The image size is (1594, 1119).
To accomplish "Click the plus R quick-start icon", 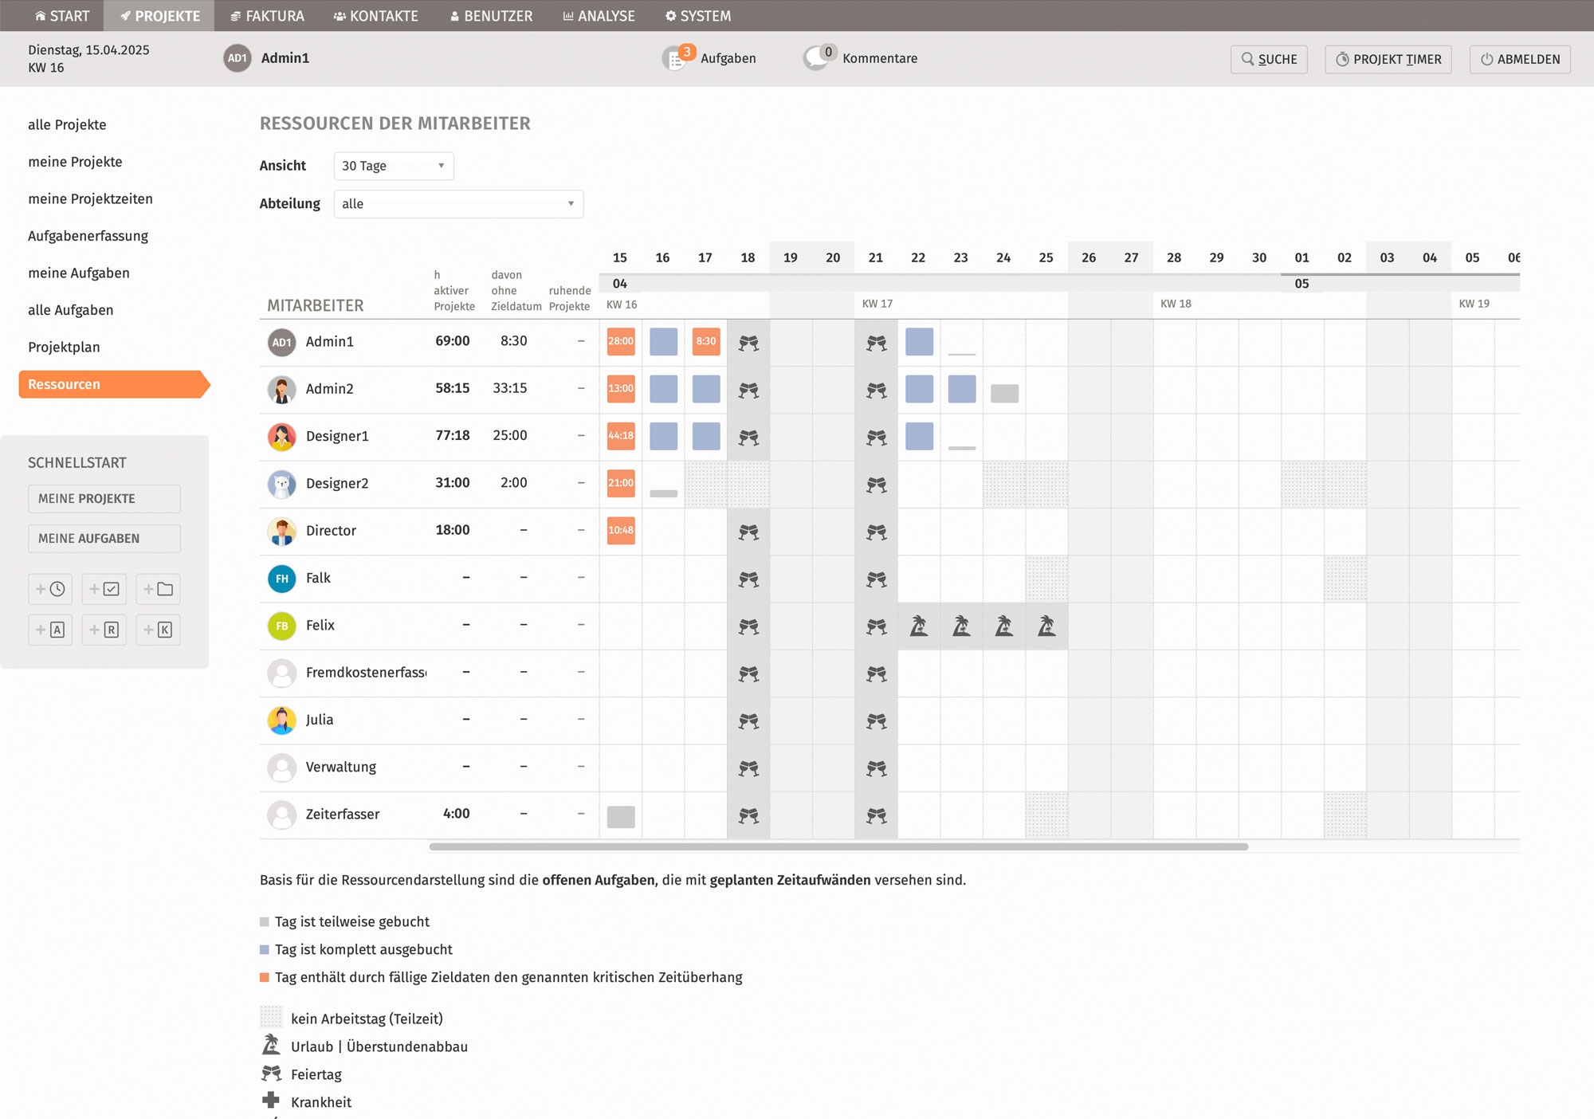I will coord(104,630).
